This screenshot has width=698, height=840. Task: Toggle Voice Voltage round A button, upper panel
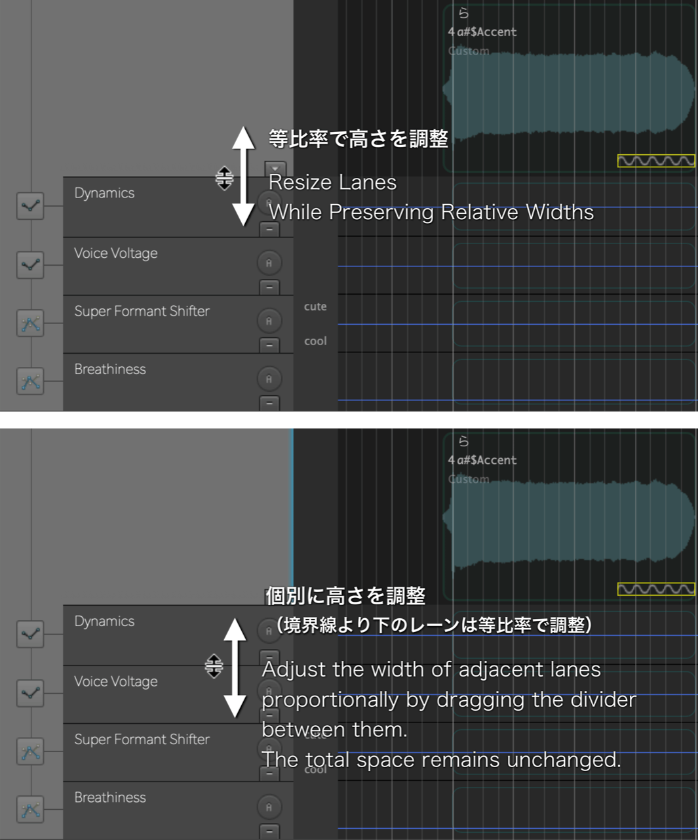click(269, 263)
